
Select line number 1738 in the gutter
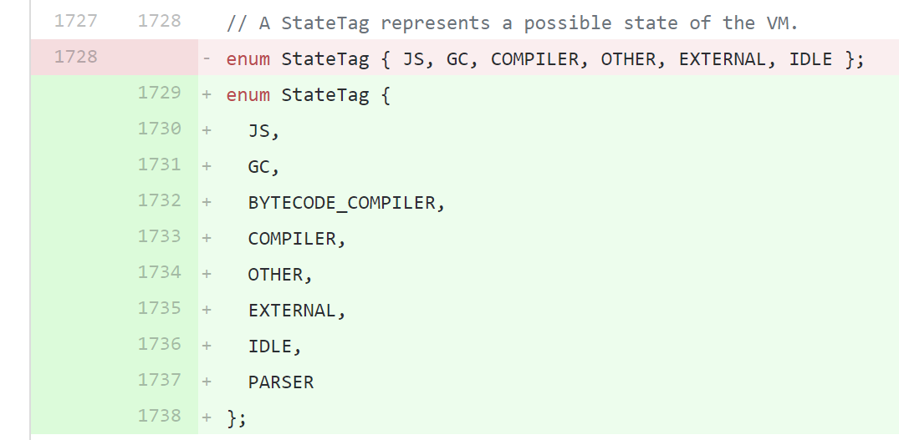pos(160,416)
